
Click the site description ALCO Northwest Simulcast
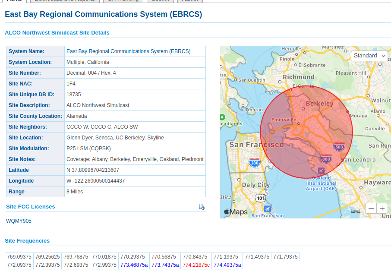(x=98, y=105)
